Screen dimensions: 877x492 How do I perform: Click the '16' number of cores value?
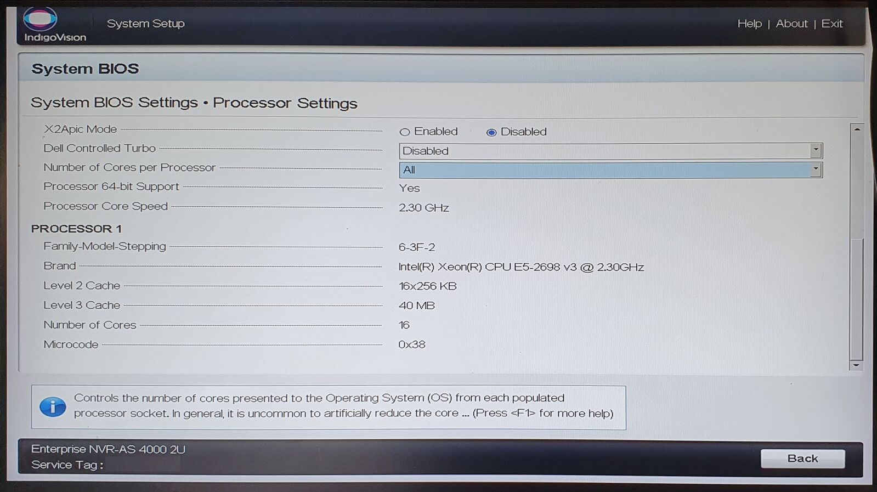[404, 325]
